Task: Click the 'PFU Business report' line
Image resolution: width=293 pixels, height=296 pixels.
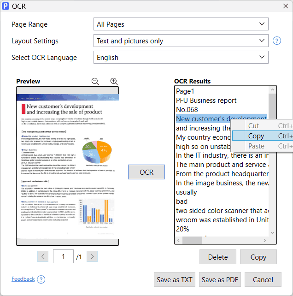Action: (x=206, y=101)
